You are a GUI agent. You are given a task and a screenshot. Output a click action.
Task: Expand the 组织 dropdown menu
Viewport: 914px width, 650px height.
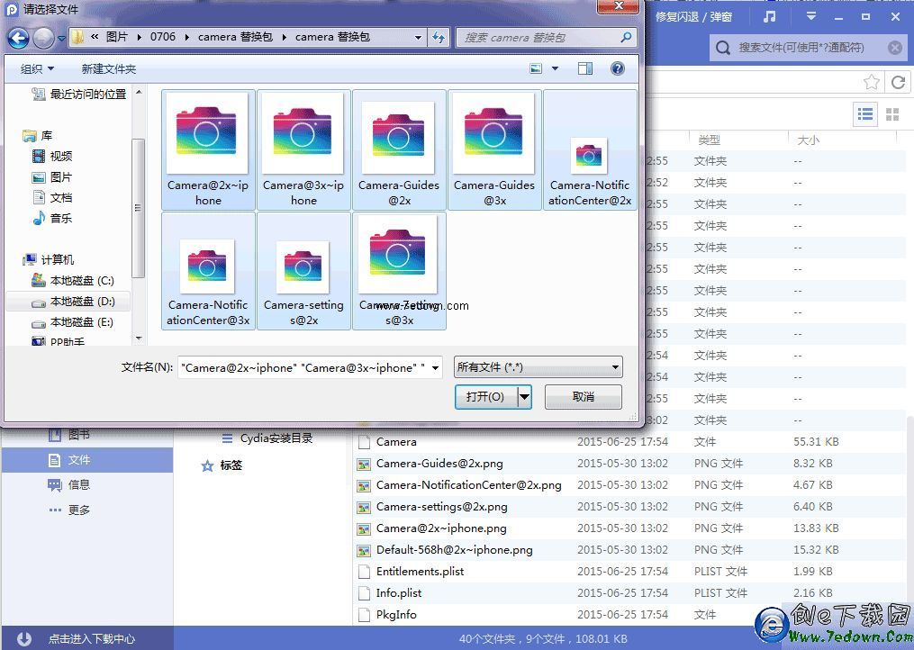point(37,68)
